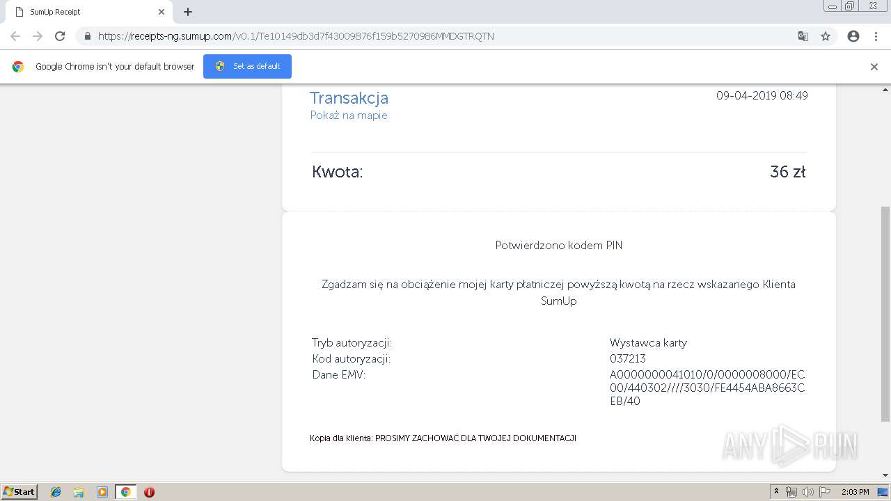Image resolution: width=891 pixels, height=501 pixels.
Task: Click the Kod autoryzacji: label
Action: [x=352, y=359]
